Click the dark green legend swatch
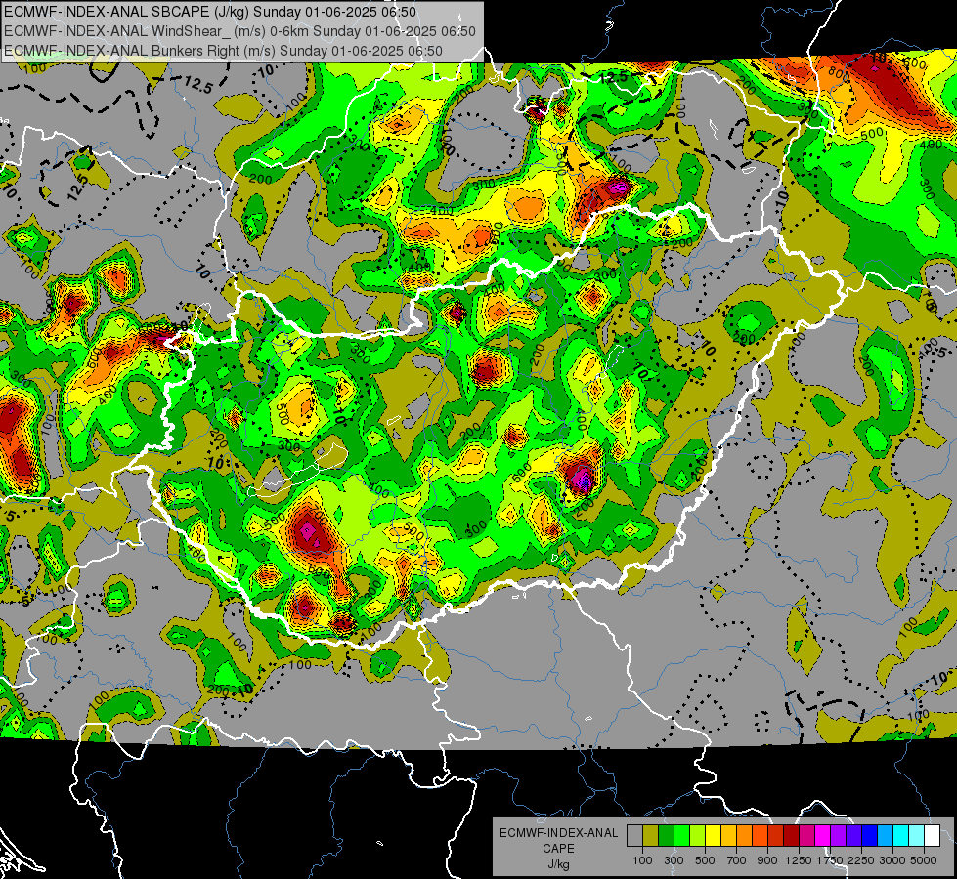Image resolution: width=957 pixels, height=879 pixels. [x=666, y=836]
